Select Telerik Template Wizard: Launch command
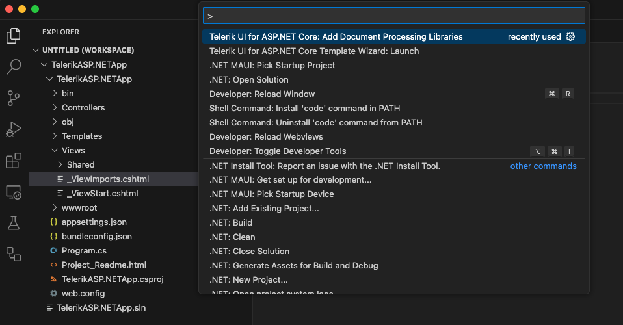 pyautogui.click(x=393, y=51)
